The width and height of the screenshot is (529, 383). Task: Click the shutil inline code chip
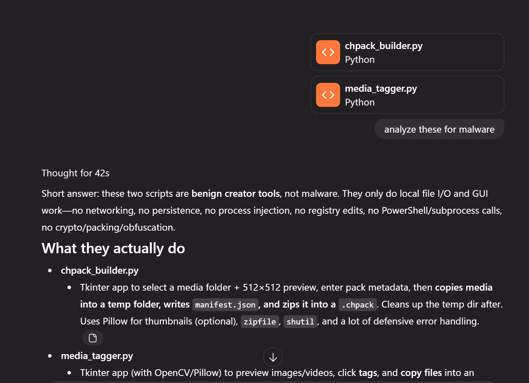(x=300, y=322)
